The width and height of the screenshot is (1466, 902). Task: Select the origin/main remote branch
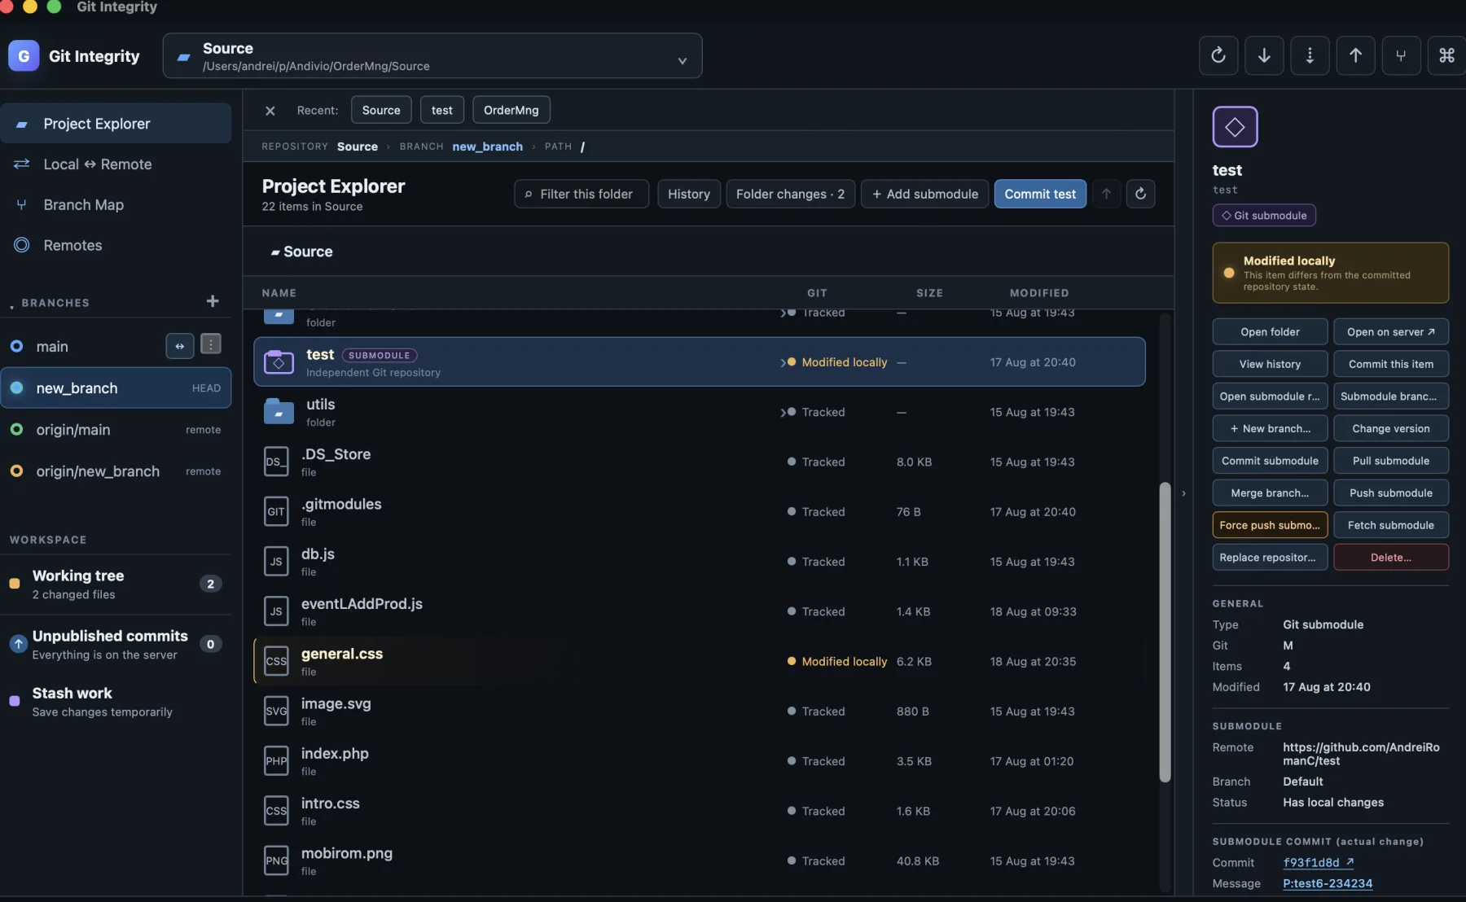[116, 429]
